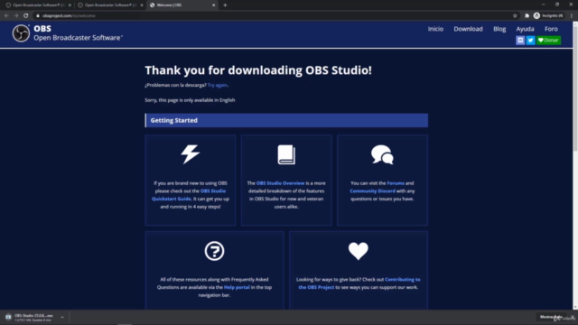
Task: Open the browser extensions puzzle icon
Action: [x=527, y=16]
